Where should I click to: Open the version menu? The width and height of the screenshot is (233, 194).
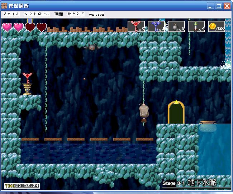96,15
